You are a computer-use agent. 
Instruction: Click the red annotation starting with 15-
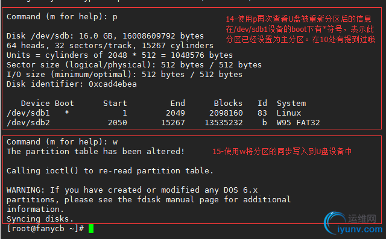(282, 151)
